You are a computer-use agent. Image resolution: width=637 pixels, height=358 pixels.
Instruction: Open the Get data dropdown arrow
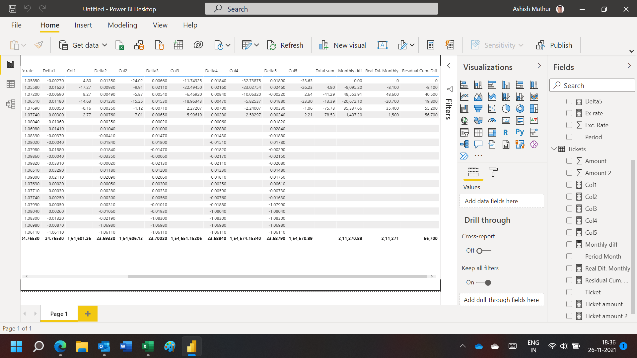(105, 45)
